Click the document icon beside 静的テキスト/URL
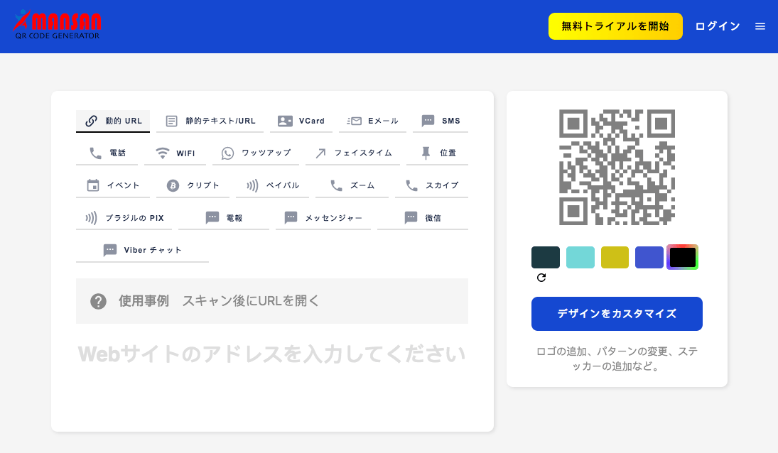Screen dimensions: 778x453 point(172,121)
